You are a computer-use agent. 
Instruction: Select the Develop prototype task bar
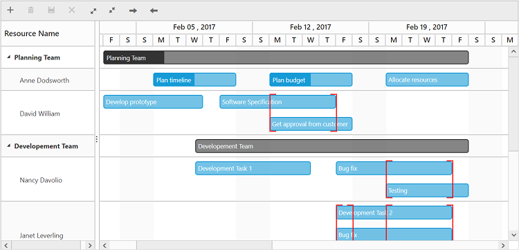(x=153, y=102)
